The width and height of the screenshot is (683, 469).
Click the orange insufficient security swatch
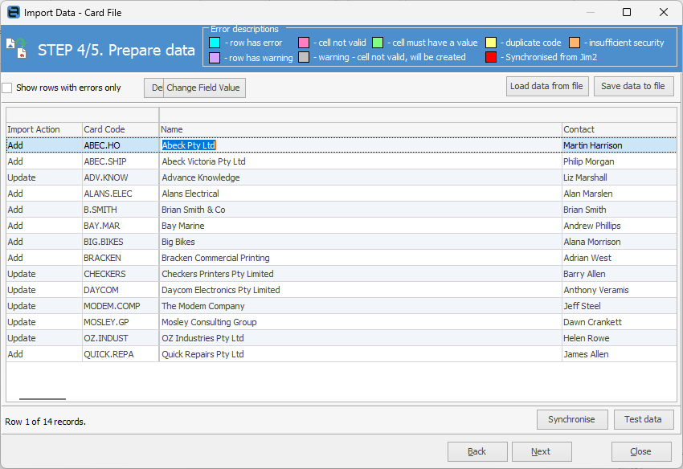pos(575,43)
